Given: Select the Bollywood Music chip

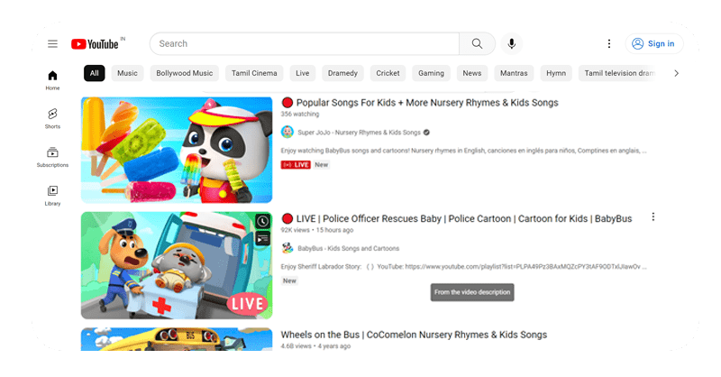Looking at the screenshot, I should click(x=185, y=73).
